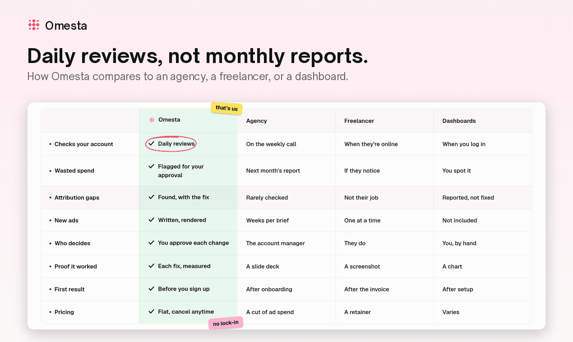
Task: Select the "Agency" column header
Action: coord(257,121)
